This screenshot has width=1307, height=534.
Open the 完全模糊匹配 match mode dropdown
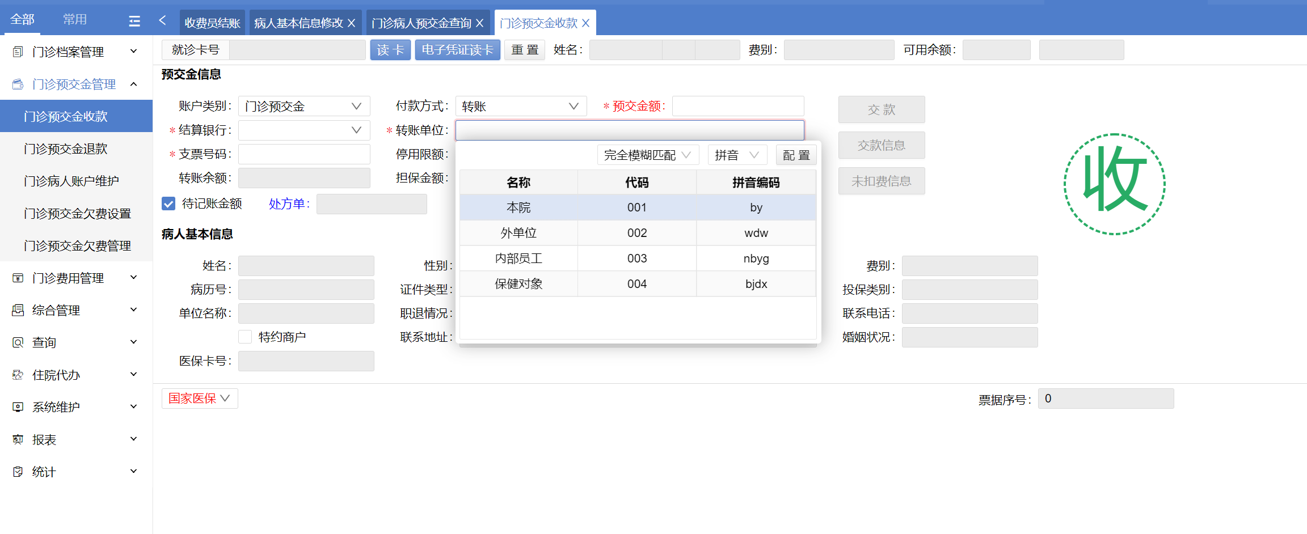pos(648,155)
